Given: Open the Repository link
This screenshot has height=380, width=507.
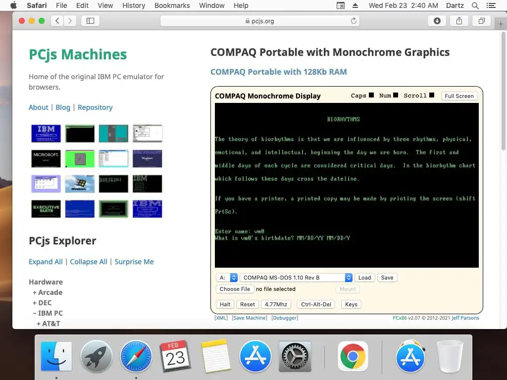Looking at the screenshot, I should (95, 107).
